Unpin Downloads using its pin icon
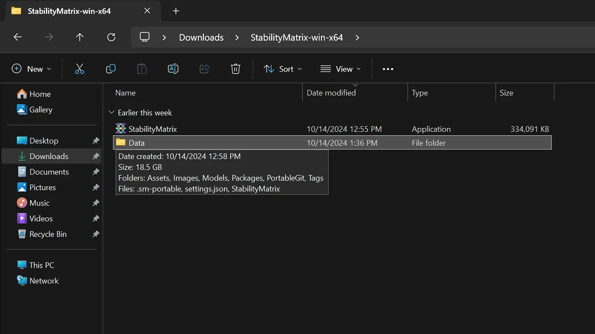The height and width of the screenshot is (334, 595). (x=96, y=156)
